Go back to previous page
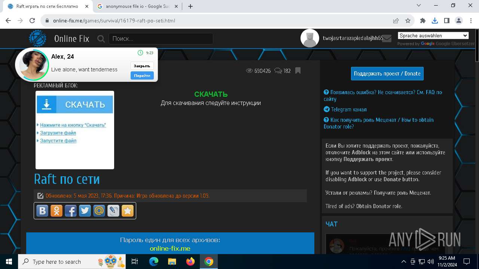 click(8, 21)
